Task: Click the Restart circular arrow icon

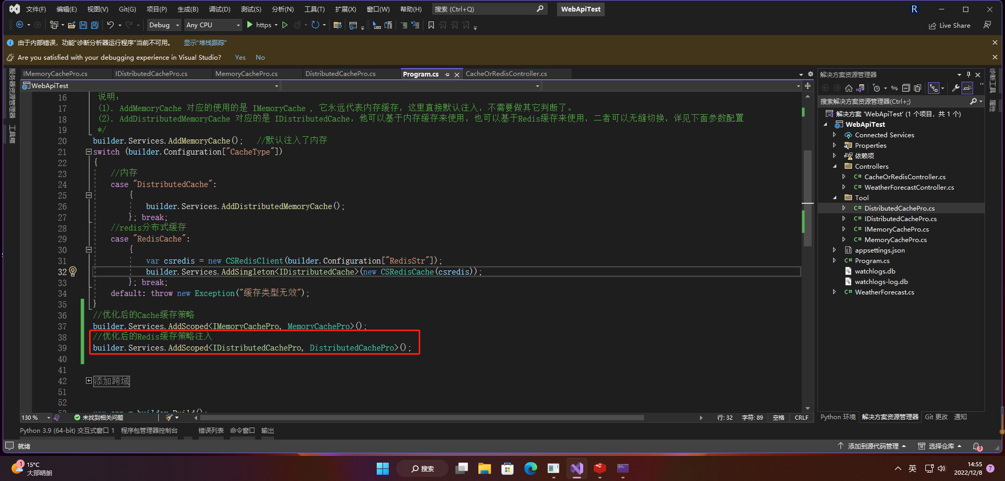Action: tap(315, 25)
